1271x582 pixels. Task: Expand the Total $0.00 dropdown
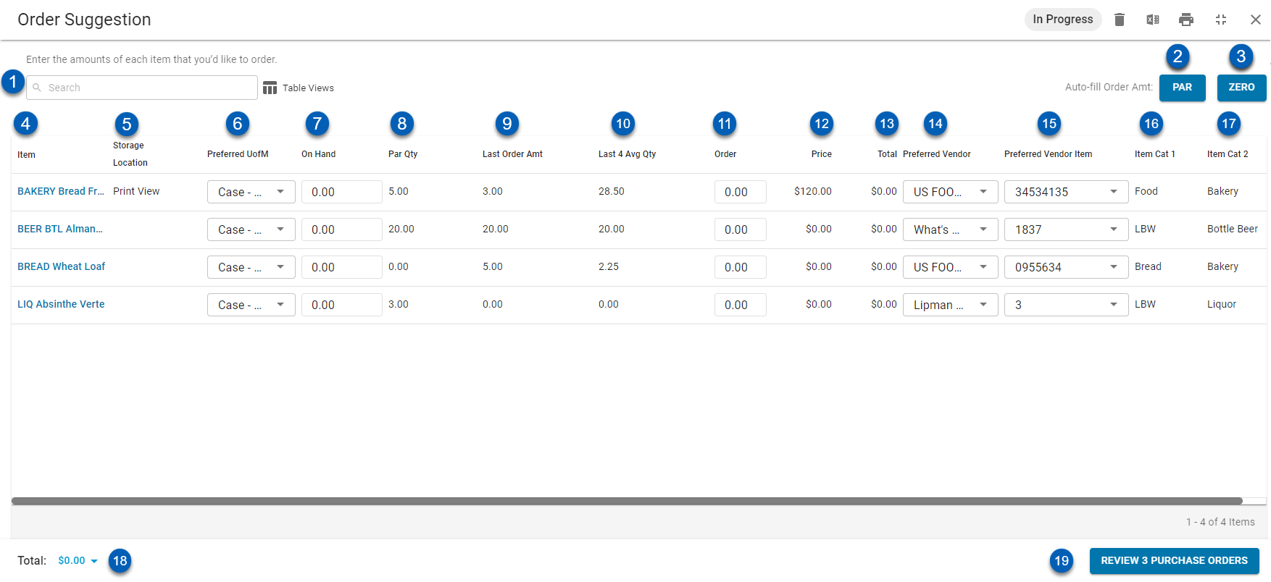78,561
